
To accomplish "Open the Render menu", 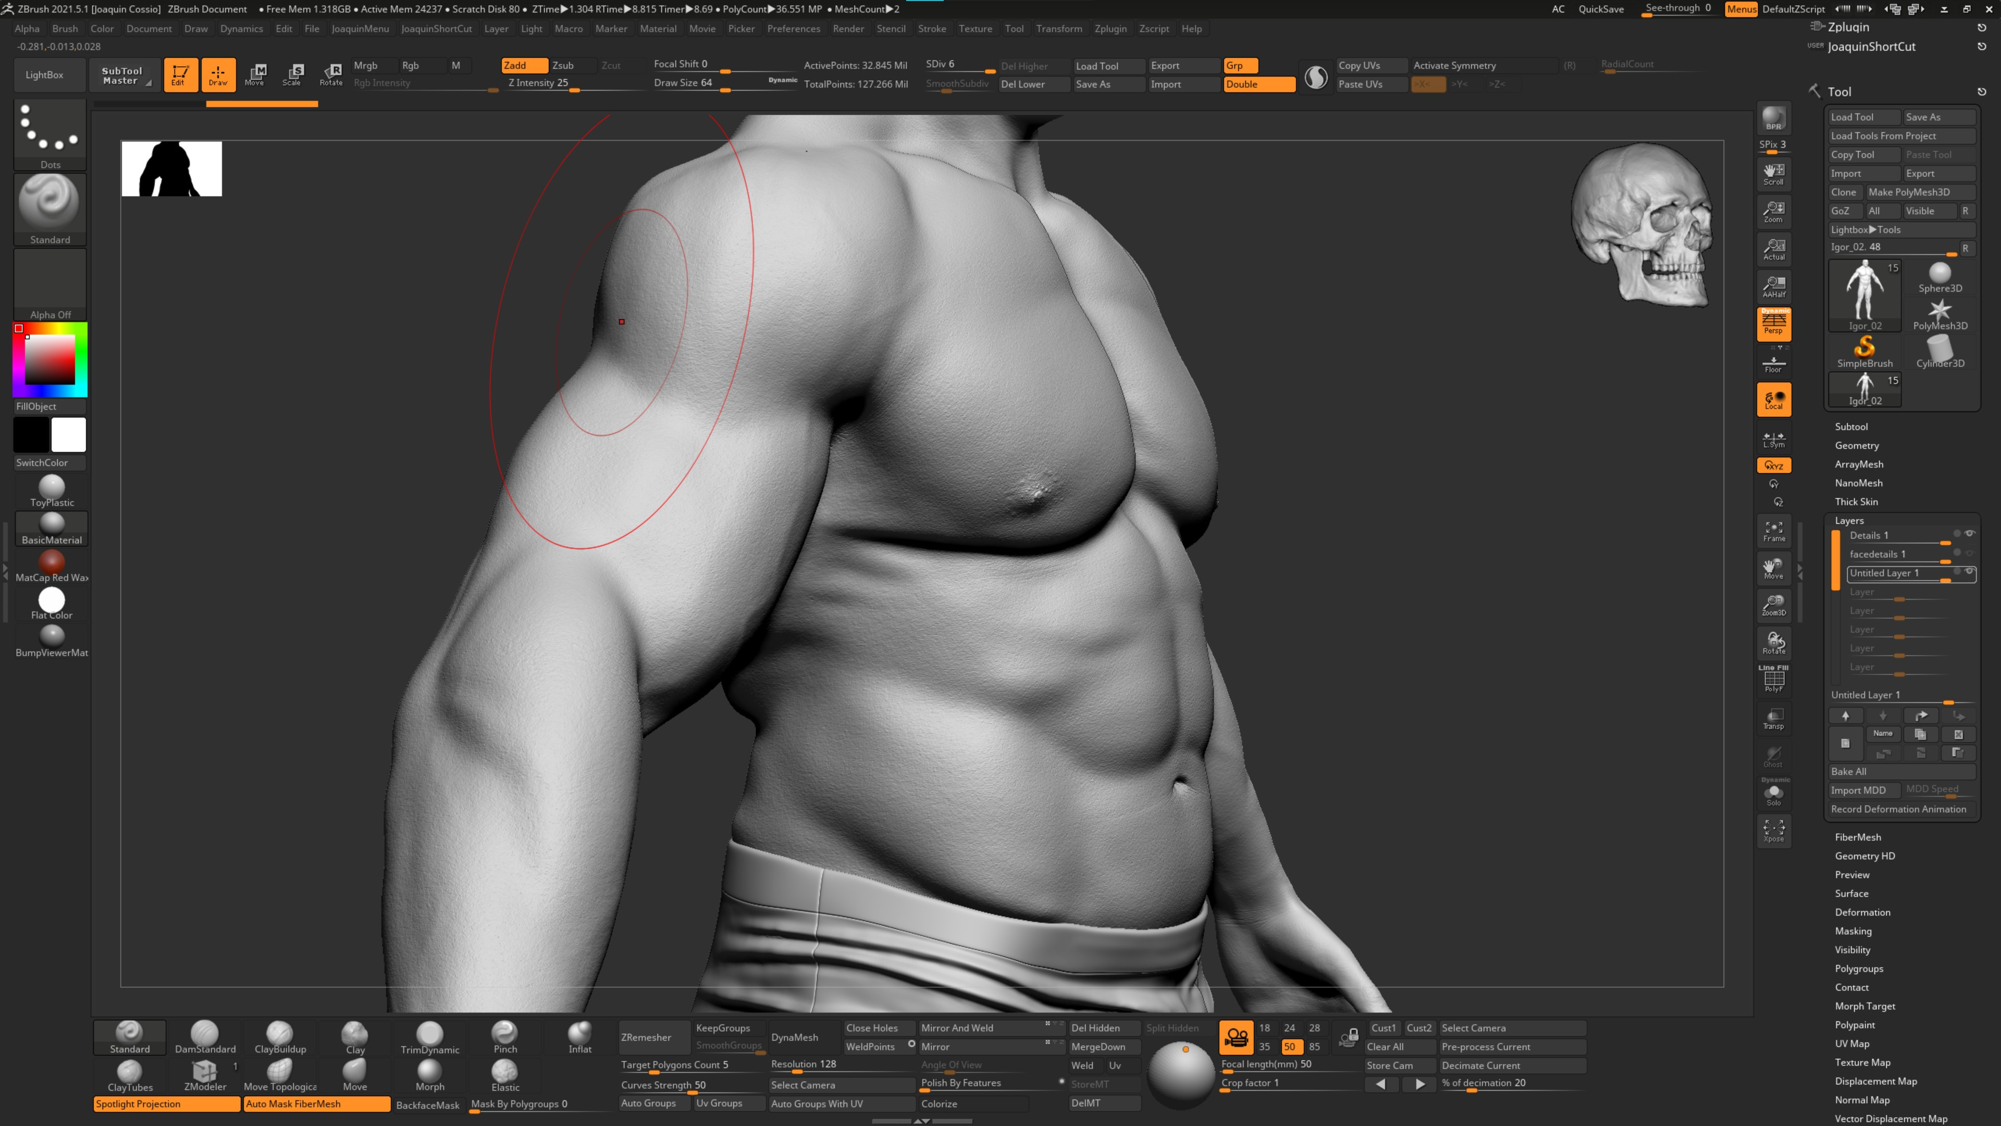I will (848, 29).
